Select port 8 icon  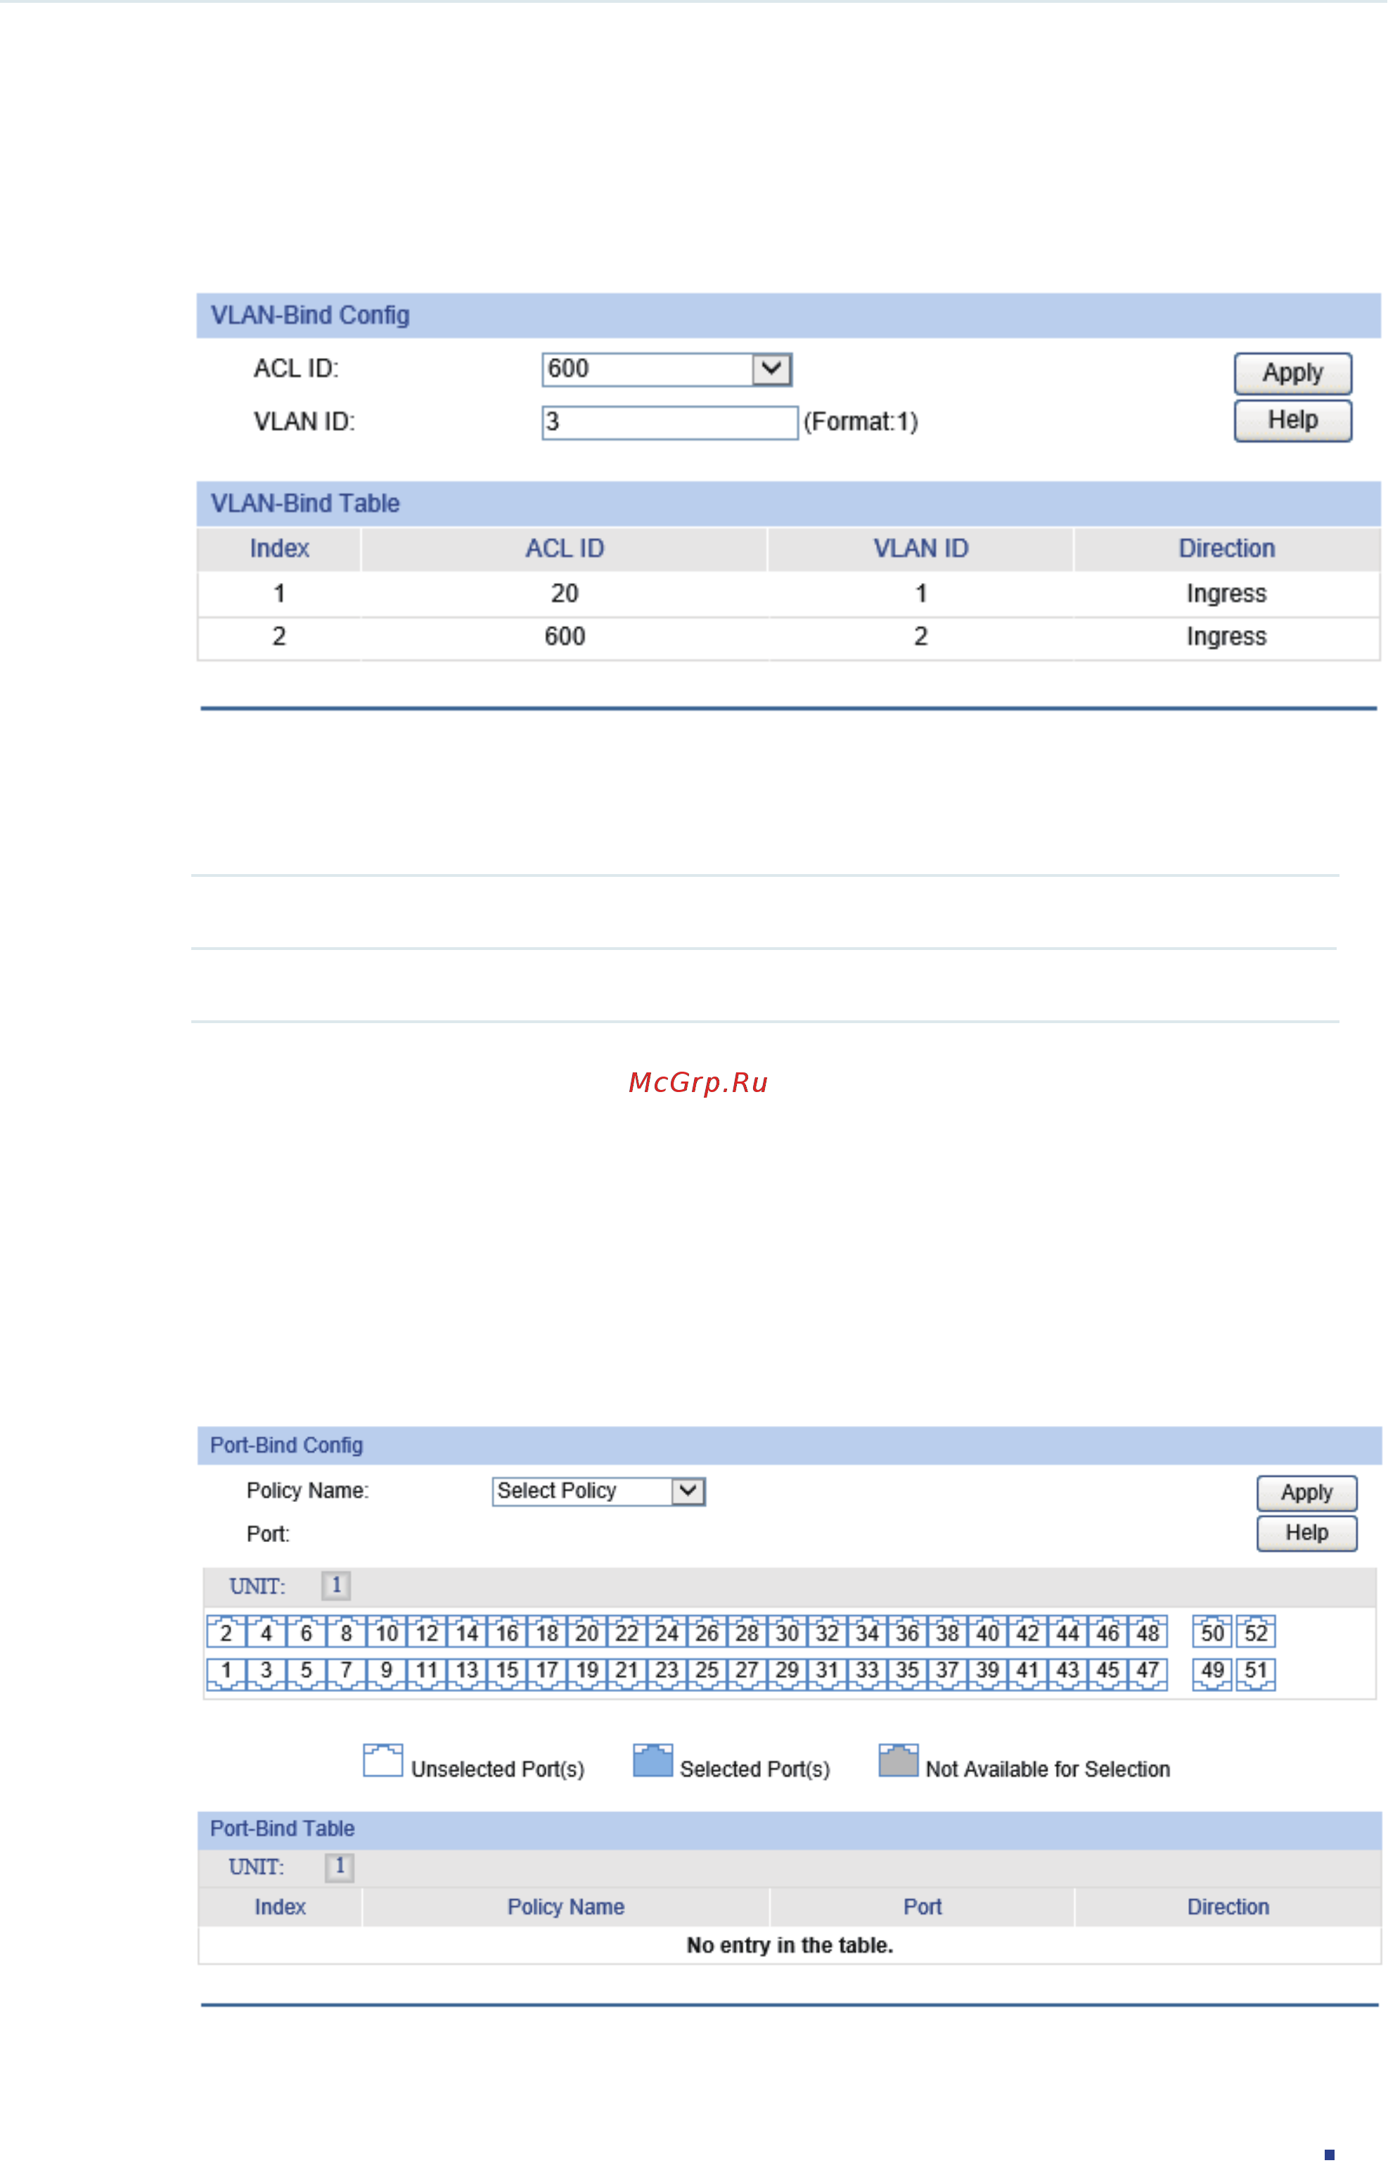[346, 1632]
